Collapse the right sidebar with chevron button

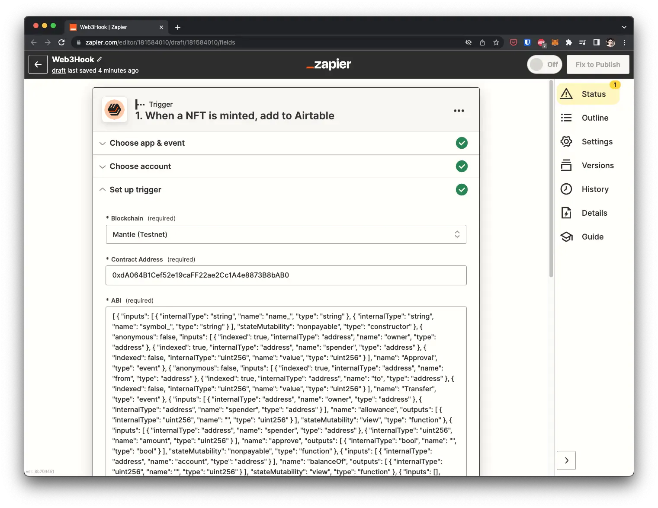566,460
